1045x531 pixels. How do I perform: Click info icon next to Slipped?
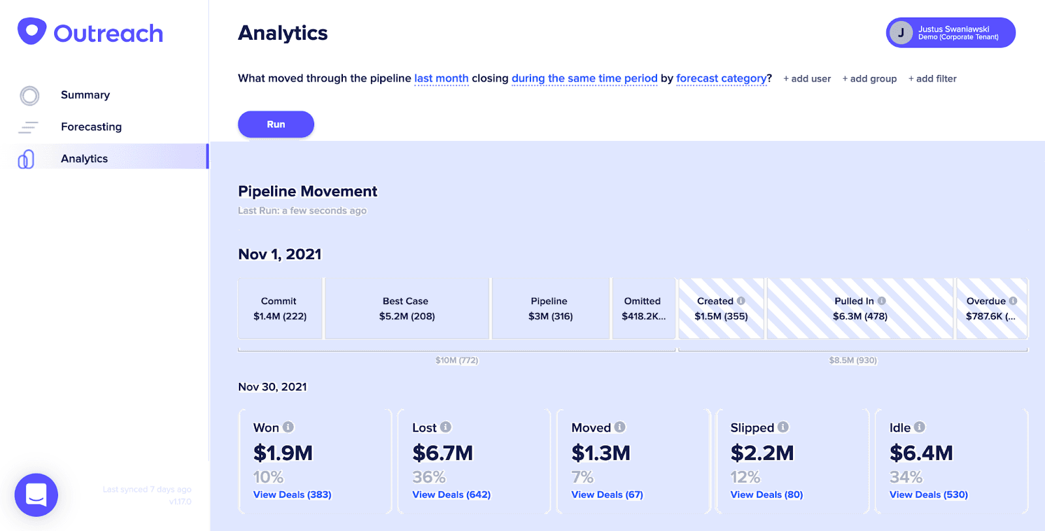783,427
